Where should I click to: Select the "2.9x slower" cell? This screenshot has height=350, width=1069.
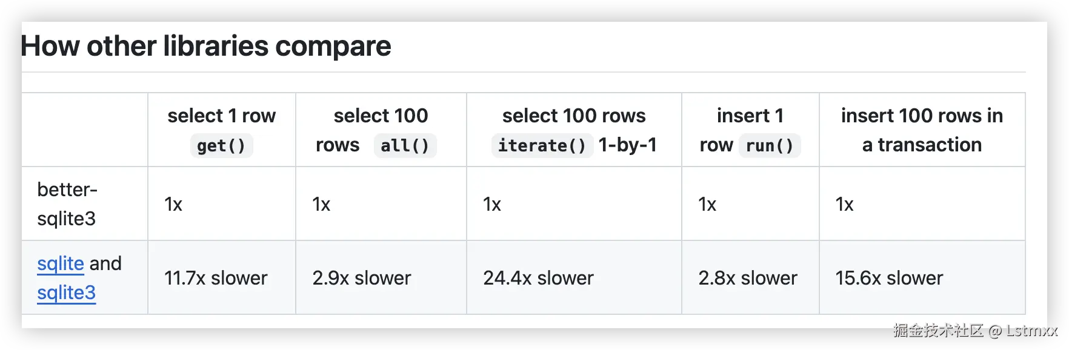coord(362,278)
